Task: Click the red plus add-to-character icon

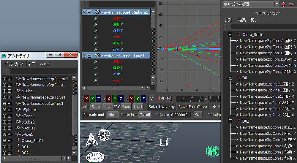Action: (283, 4)
